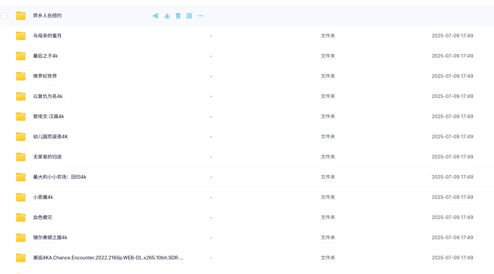Download the 异乡人在纽约 folder via download icon
The height and width of the screenshot is (274, 494).
[x=167, y=16]
